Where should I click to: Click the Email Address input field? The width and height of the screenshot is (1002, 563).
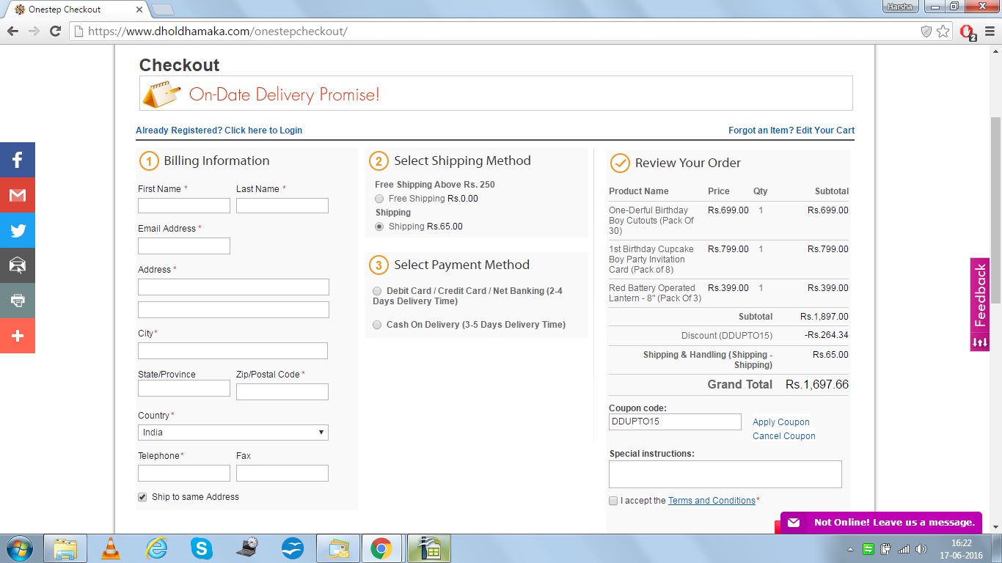click(x=183, y=246)
